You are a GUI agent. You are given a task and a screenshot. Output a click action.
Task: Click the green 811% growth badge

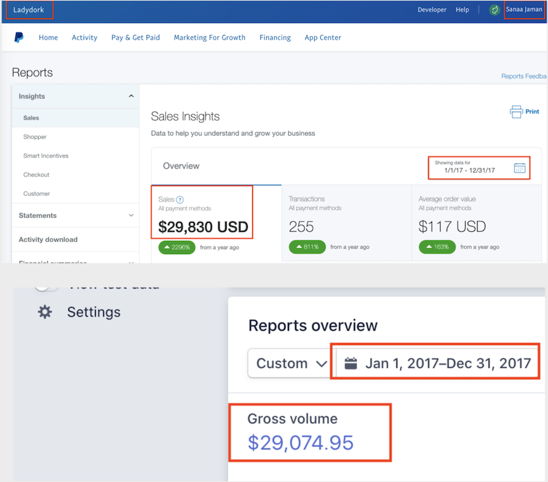click(x=307, y=247)
